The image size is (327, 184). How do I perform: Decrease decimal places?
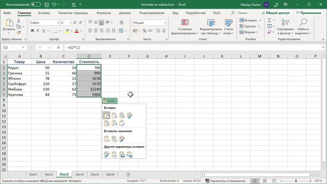163,31
